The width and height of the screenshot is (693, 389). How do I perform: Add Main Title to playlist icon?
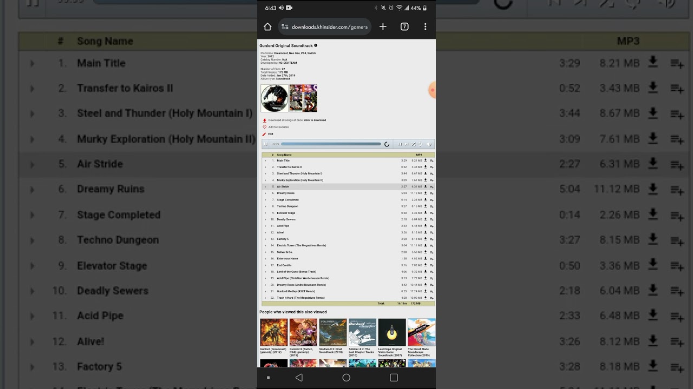point(432,160)
